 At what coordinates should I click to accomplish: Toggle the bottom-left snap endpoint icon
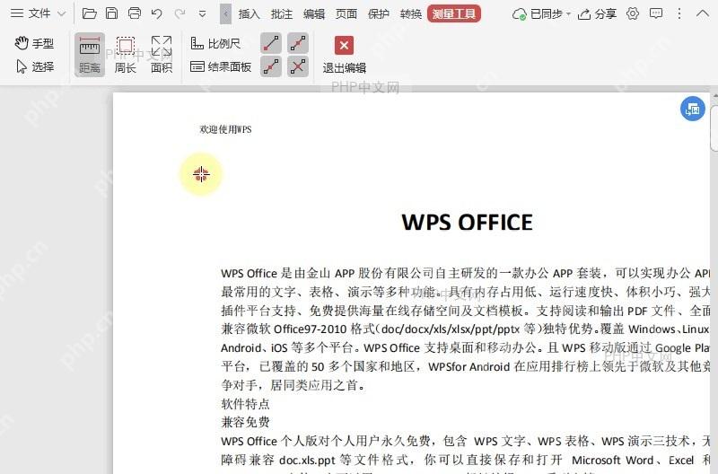point(271,66)
